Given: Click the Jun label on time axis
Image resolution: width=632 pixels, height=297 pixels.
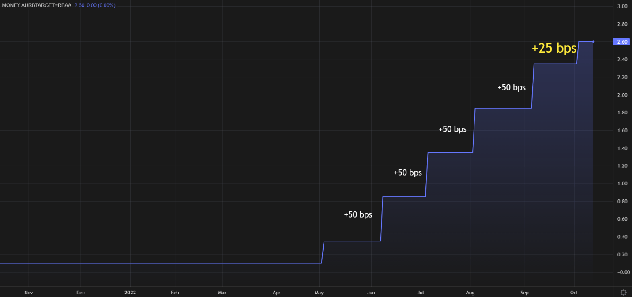Looking at the screenshot, I should [x=371, y=293].
